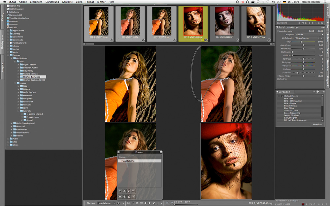Open the Weißabgleich dropdown showing Wie Aufnahme
The height and width of the screenshot is (206, 330).
(307, 38)
